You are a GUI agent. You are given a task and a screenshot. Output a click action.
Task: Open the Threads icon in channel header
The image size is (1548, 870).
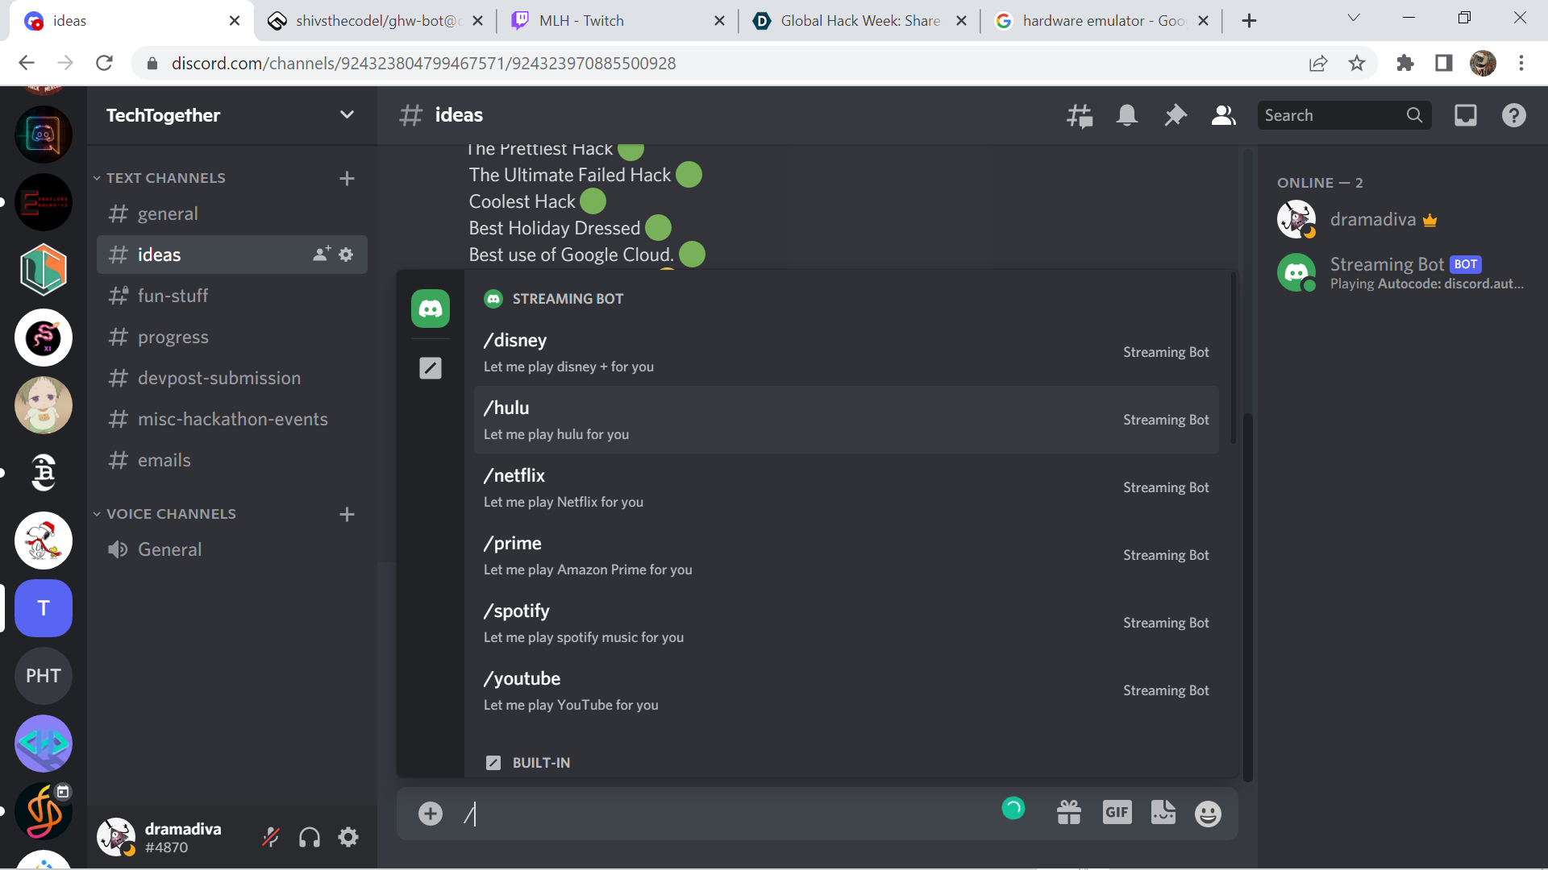click(1080, 116)
